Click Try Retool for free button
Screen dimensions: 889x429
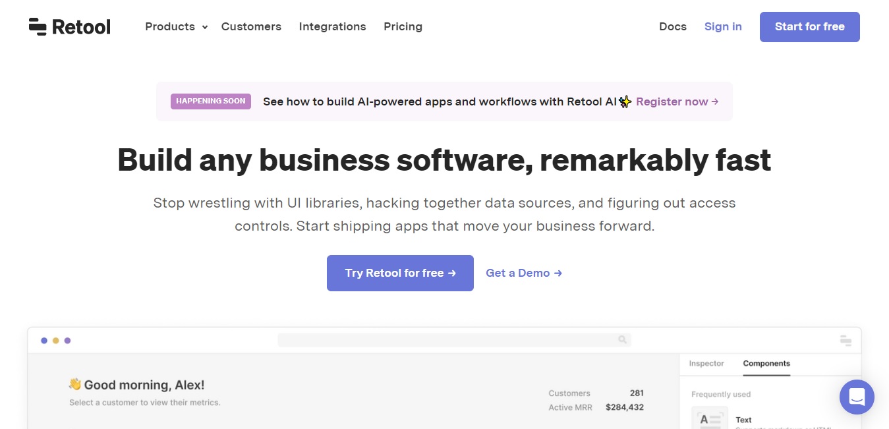tap(400, 273)
